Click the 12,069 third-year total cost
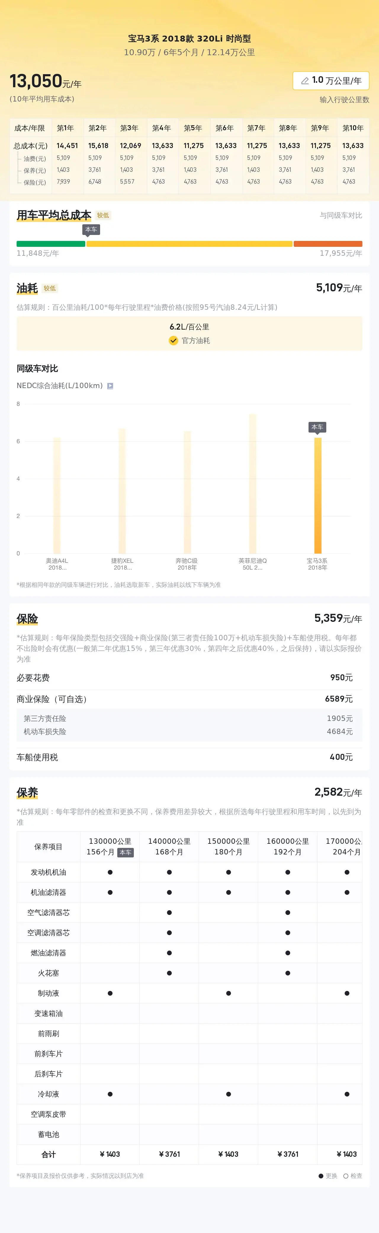Screen dimensions: 379x1233 [131, 145]
